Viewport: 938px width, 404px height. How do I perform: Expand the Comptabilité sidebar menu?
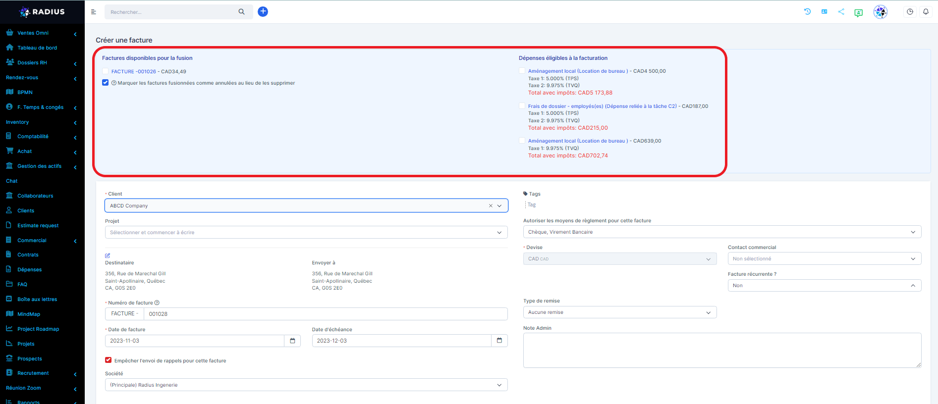42,136
